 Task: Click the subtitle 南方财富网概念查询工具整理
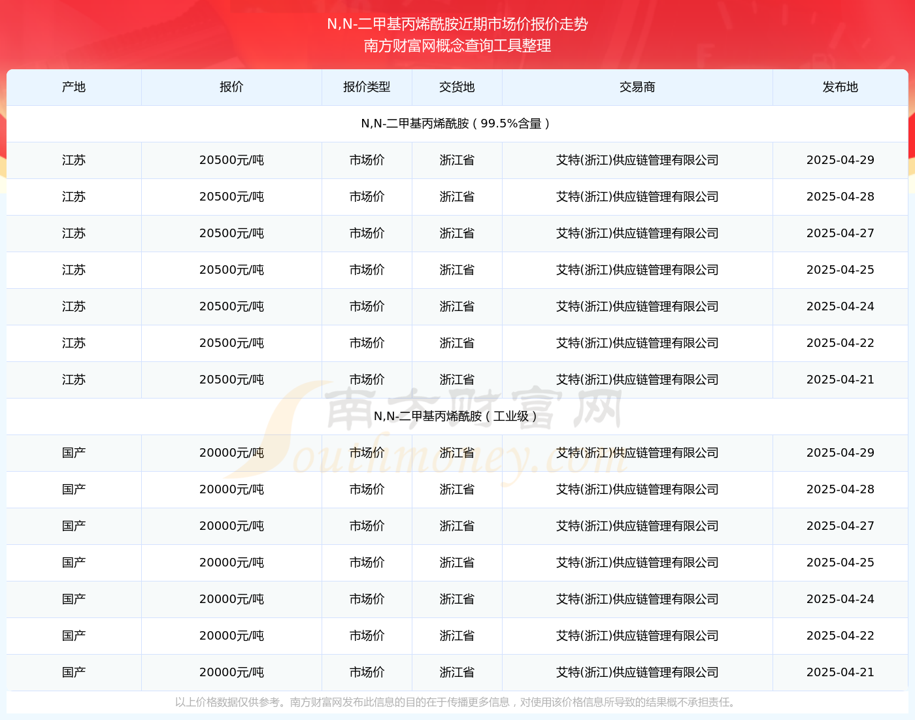click(457, 46)
